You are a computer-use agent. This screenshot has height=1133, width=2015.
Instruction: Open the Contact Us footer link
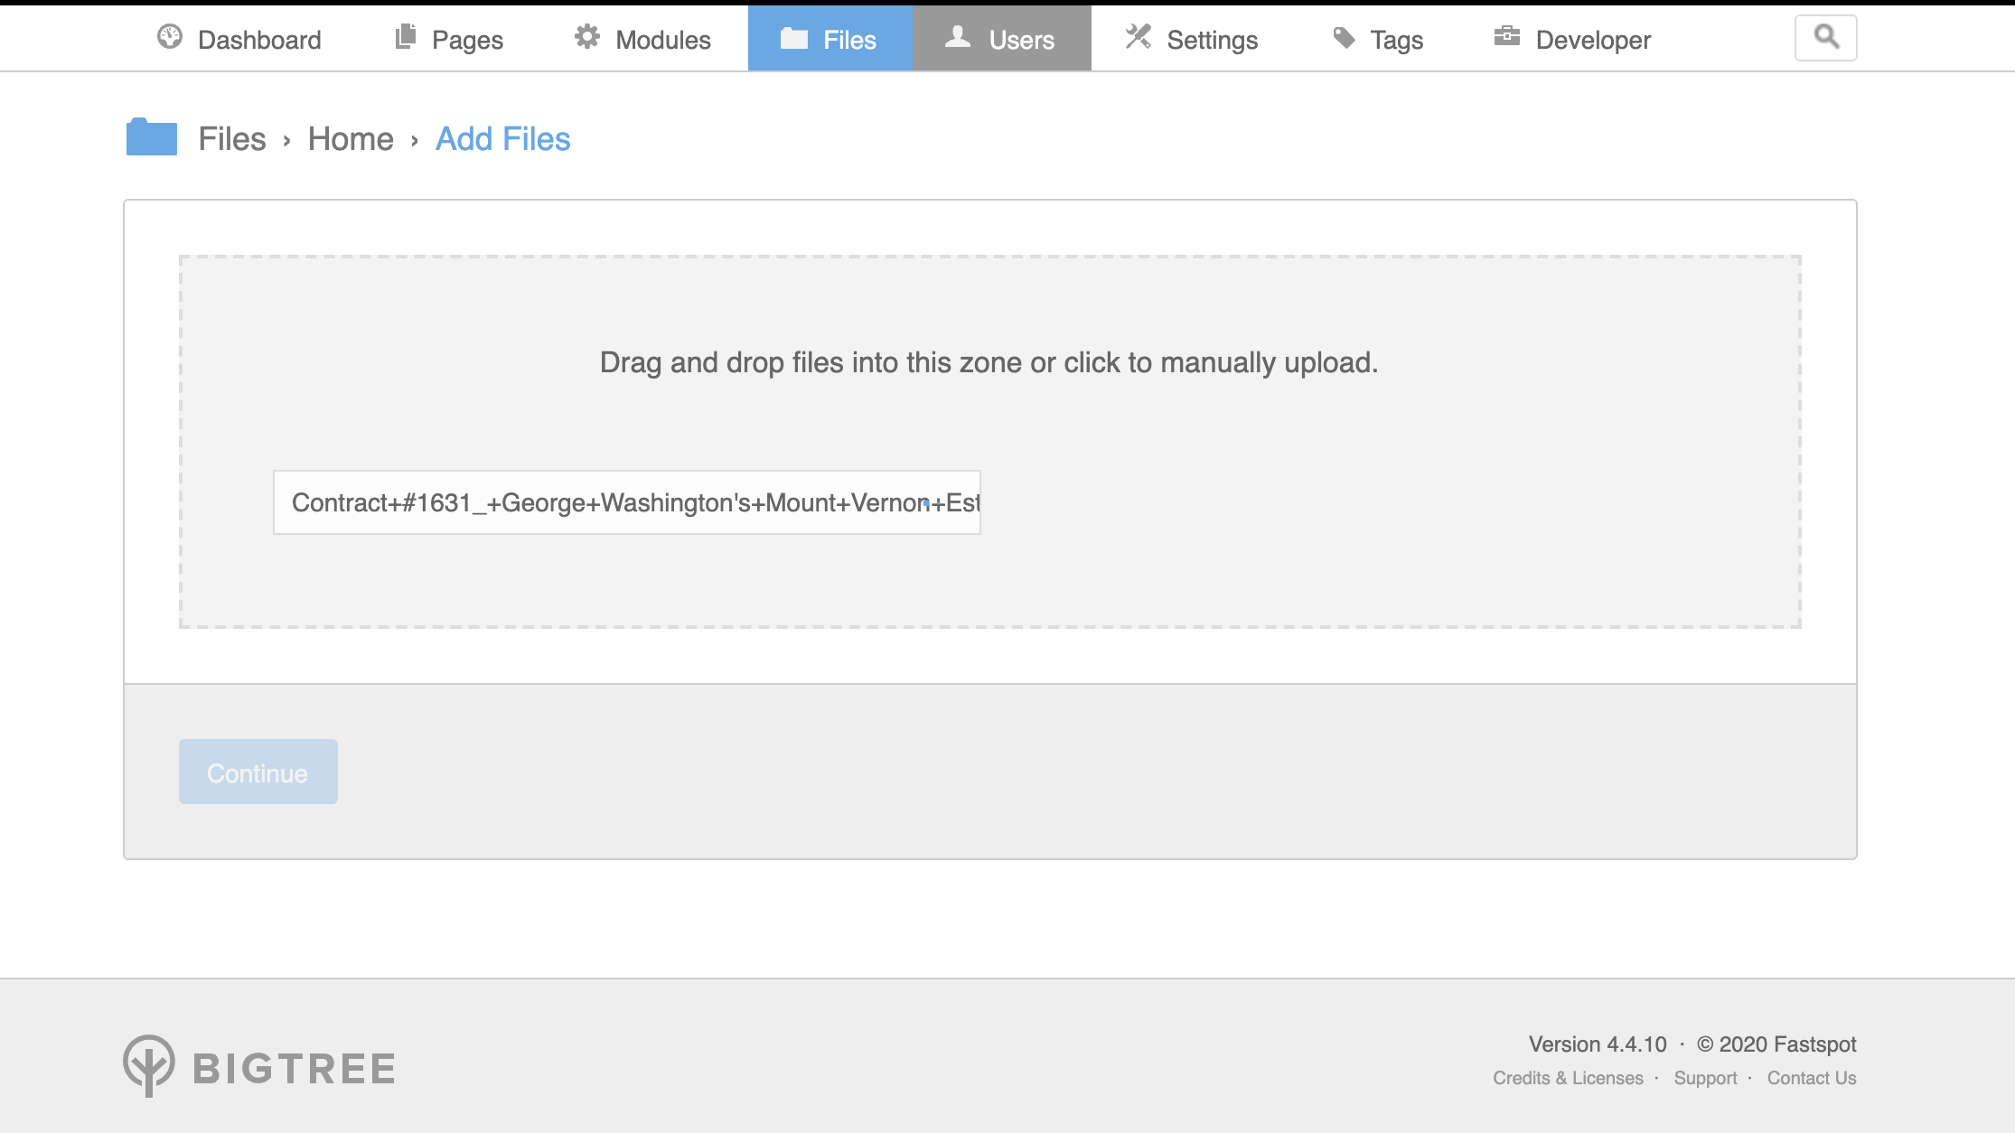coord(1812,1078)
